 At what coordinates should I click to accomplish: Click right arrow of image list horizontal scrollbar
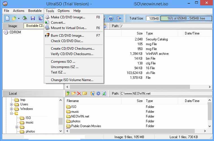point(210,87)
